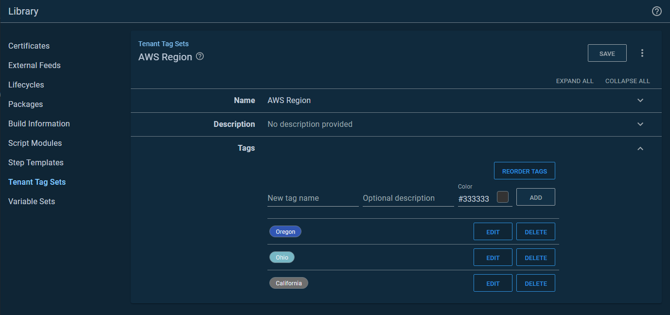Click the Oregon tag chip
Image resolution: width=670 pixels, height=315 pixels.
click(285, 231)
